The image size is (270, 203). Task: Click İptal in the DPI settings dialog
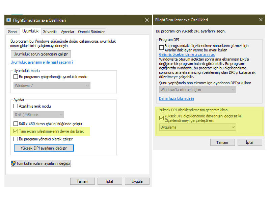point(250,142)
